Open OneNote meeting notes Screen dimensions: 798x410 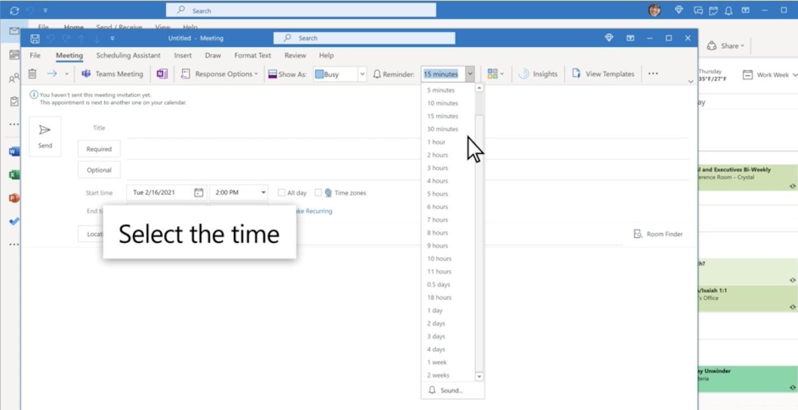click(x=162, y=74)
